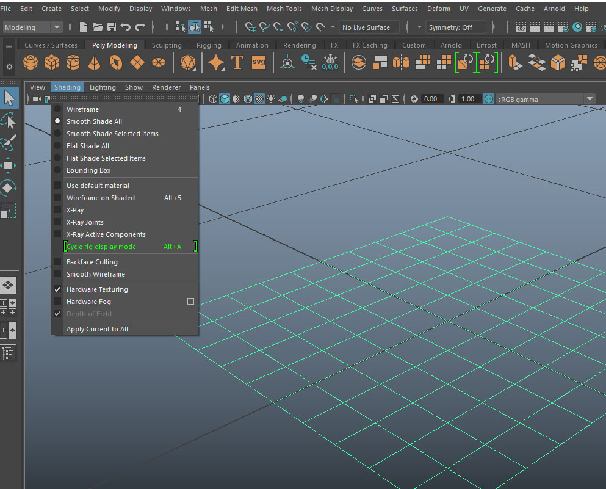
Task: Toggle Backface Culling checkbox
Action: point(57,262)
